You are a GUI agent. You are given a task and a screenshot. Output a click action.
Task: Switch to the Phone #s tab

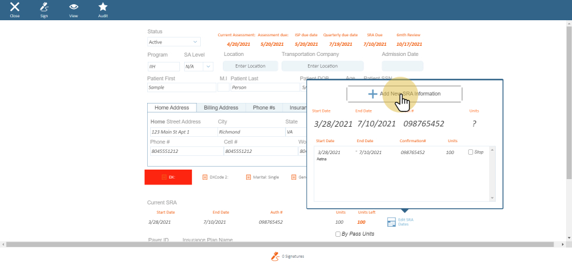coord(263,108)
